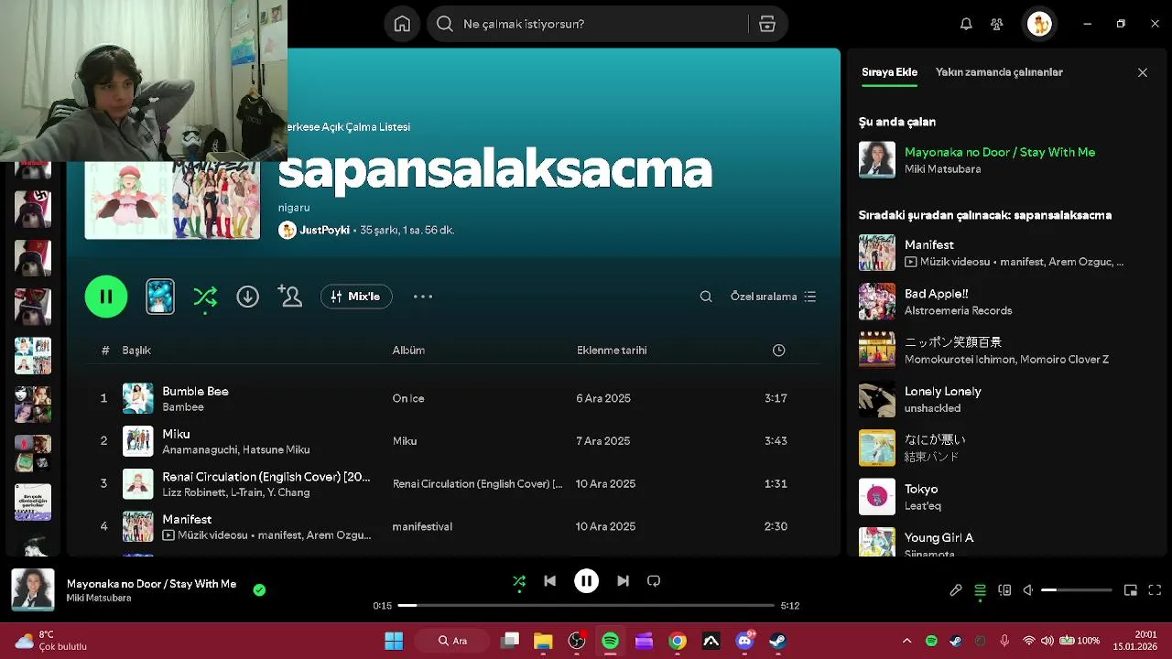Pause the playlist with the big green button
Viewport: 1172px width, 659px height.
[106, 297]
